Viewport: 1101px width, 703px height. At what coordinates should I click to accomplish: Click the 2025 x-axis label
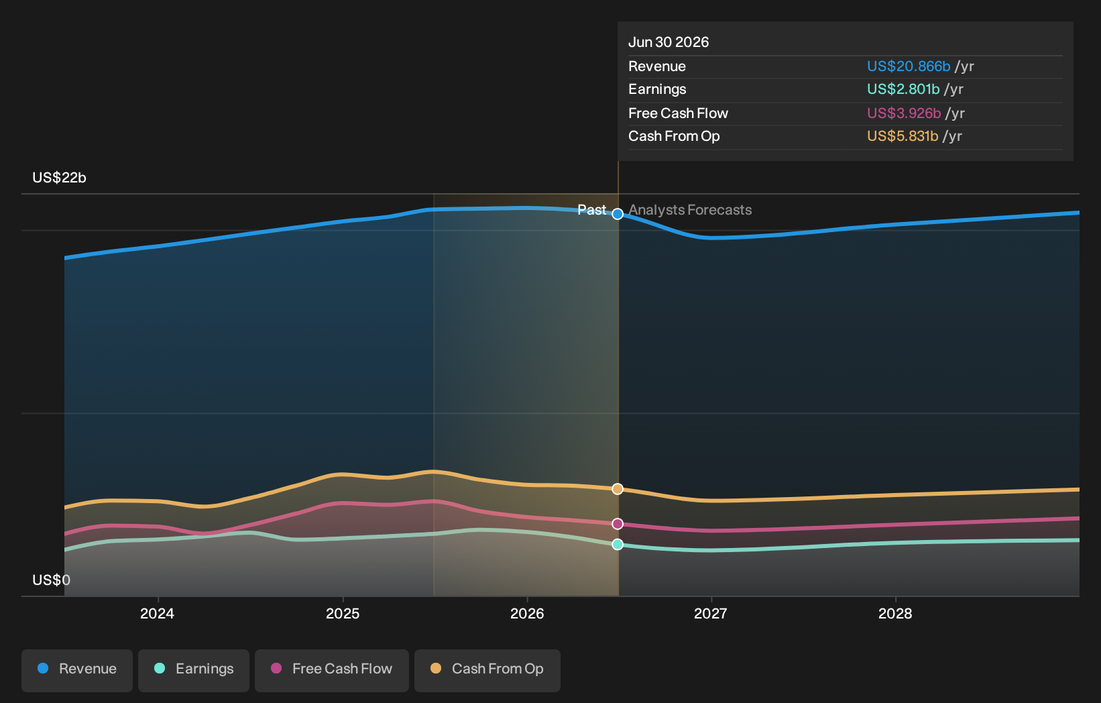343,613
